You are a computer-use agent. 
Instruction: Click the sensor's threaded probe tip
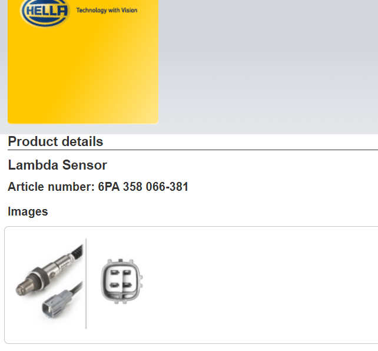point(22,286)
